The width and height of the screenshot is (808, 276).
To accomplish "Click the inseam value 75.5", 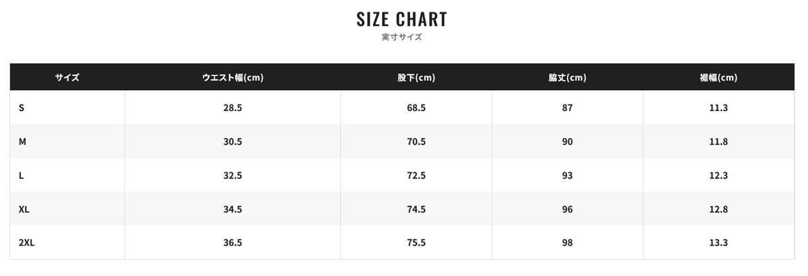I will pos(416,242).
